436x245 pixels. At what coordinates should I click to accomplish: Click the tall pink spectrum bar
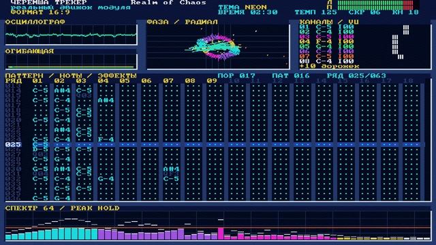[x=221, y=233]
